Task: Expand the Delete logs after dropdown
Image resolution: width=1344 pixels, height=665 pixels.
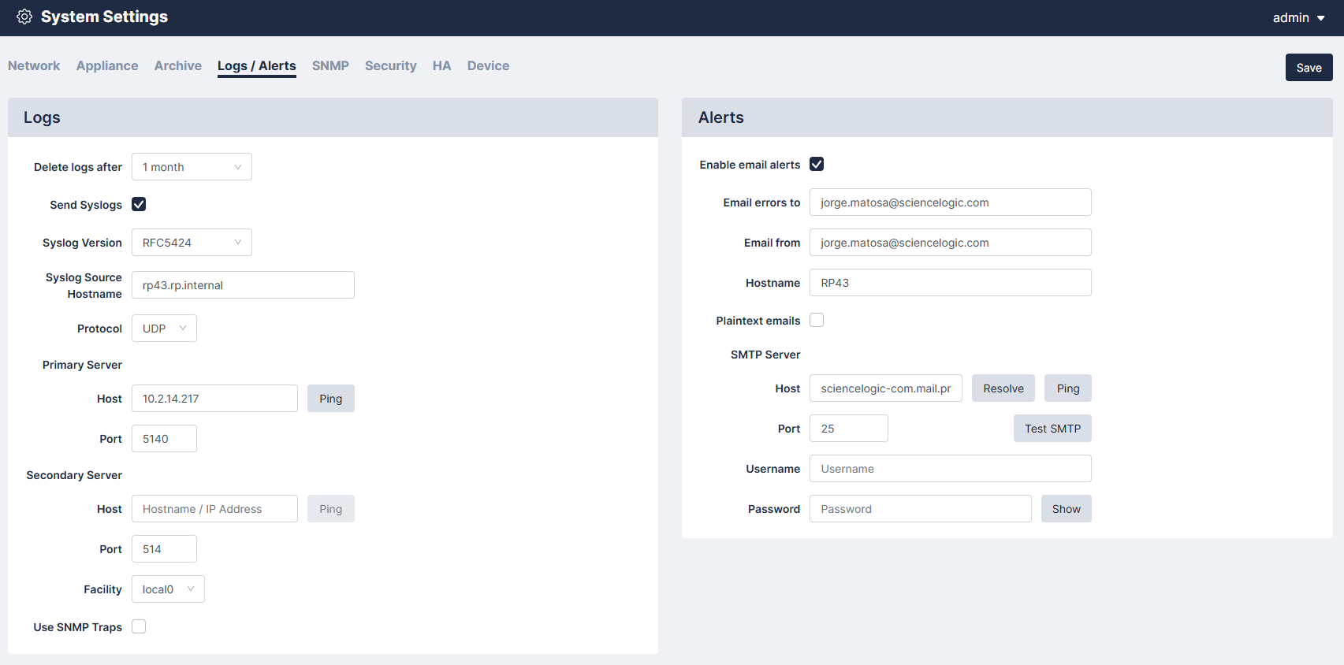Action: coord(192,167)
